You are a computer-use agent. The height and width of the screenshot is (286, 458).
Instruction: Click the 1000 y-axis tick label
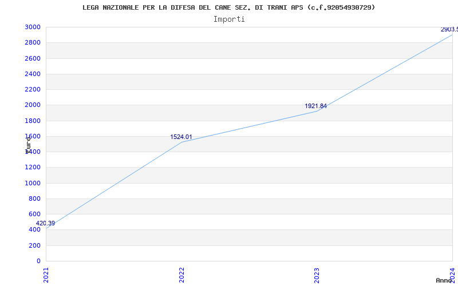33,183
